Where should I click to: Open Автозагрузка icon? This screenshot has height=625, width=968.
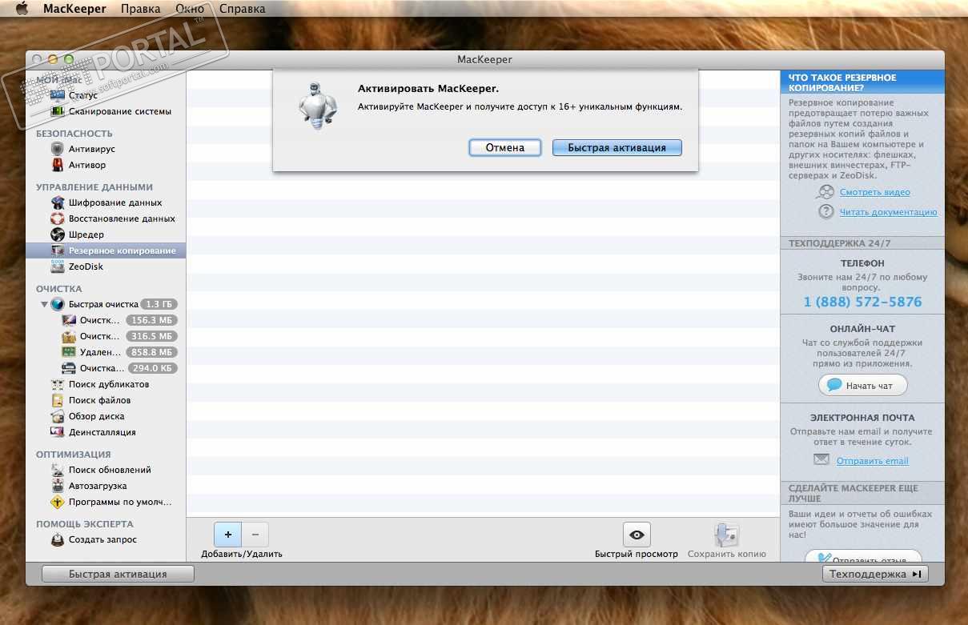coord(58,486)
